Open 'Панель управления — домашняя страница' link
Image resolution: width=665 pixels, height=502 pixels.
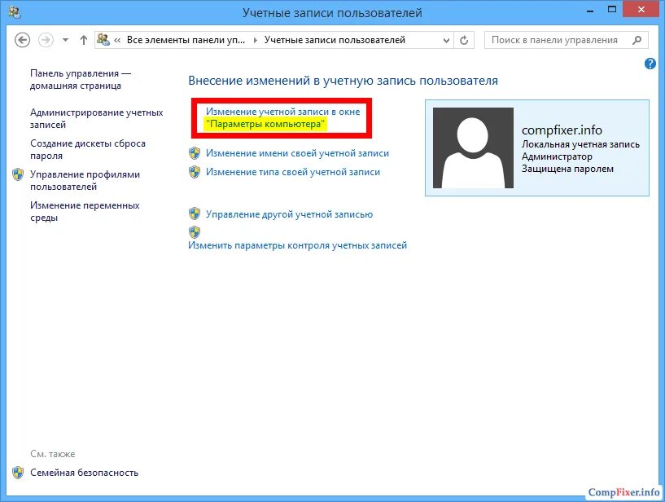[x=81, y=79]
